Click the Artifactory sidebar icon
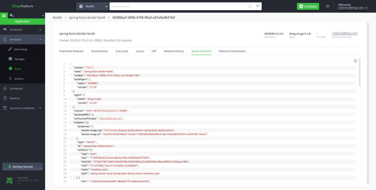This screenshot has width=376, height=190. [5, 39]
